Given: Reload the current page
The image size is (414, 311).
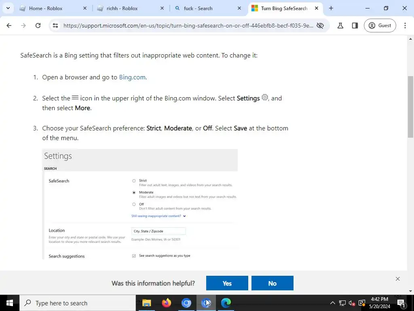Looking at the screenshot, I should (x=38, y=26).
